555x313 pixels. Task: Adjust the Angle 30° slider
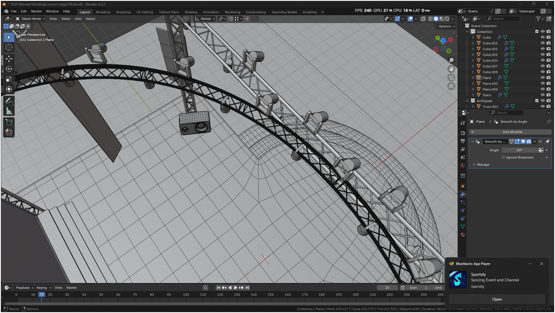click(519, 150)
